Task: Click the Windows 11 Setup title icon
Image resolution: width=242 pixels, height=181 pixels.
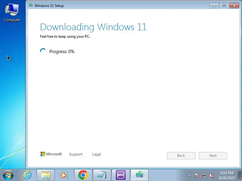Action: pos(31,5)
